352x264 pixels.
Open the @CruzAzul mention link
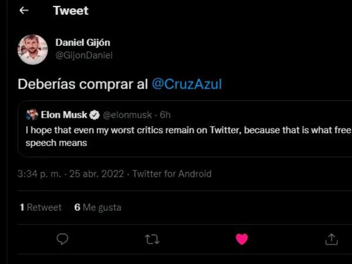click(187, 84)
